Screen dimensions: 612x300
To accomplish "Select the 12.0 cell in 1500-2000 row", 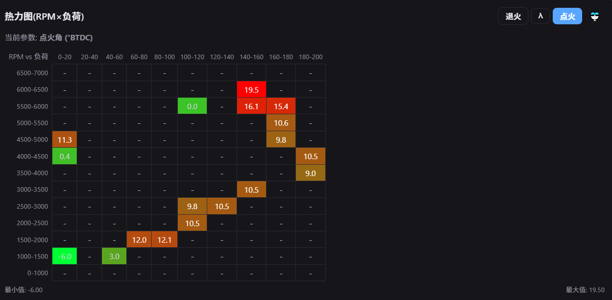I will 139,239.
